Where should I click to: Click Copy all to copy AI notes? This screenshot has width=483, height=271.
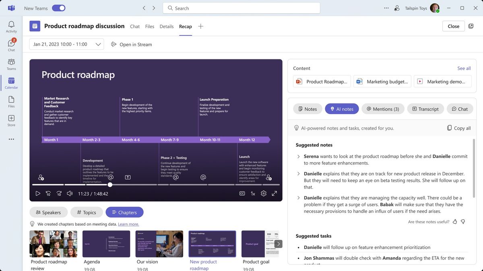458,128
